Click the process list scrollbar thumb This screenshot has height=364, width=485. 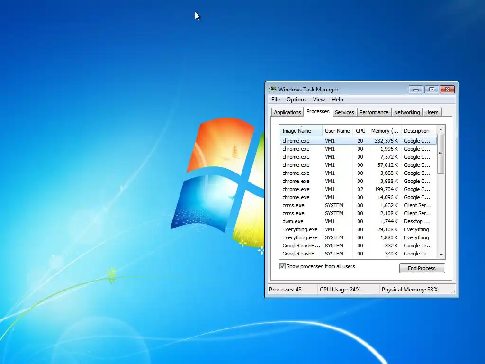(441, 154)
